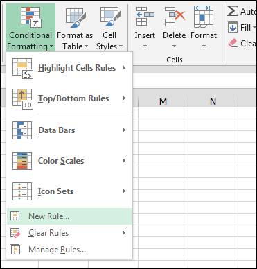
Task: Open the Format dropdown arrow
Action: coord(204,46)
